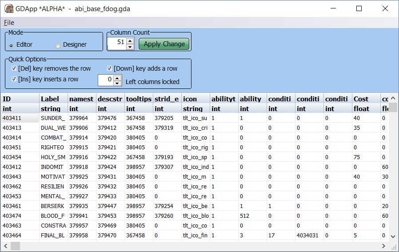Screen dimensions: 399x252
Task: Increase Column Count with up arrow
Action: coord(130,41)
